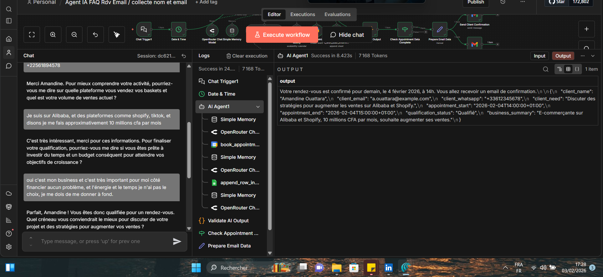
Task: Switch the output to JSON view
Action: pyautogui.click(x=577, y=69)
